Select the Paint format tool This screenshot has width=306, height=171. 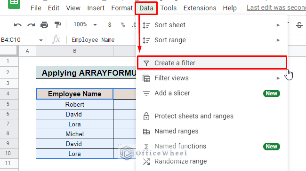[x=57, y=25]
